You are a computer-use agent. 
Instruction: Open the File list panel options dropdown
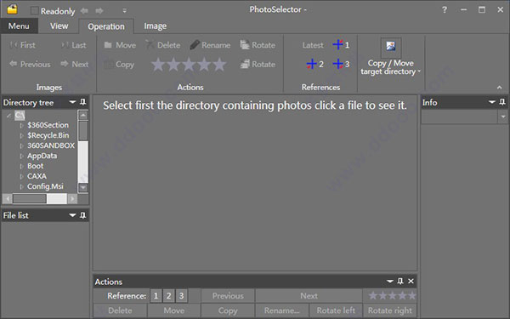coord(72,215)
